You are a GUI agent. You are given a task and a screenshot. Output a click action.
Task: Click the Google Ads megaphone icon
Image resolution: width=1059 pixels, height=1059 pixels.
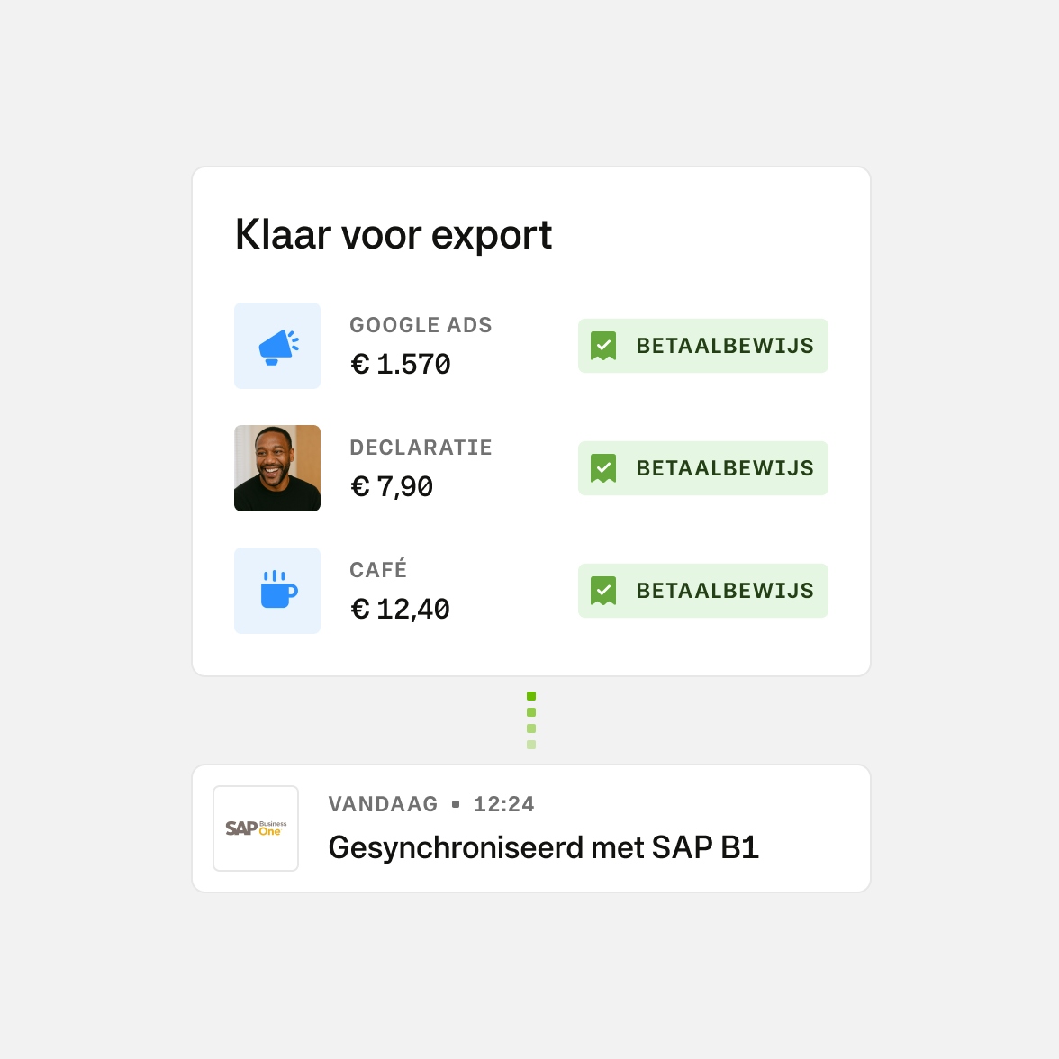[x=277, y=347]
